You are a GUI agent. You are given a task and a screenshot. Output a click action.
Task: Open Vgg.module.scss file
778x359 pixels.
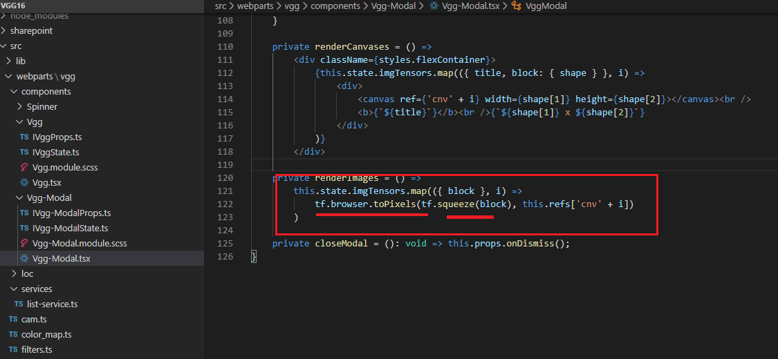(65, 167)
